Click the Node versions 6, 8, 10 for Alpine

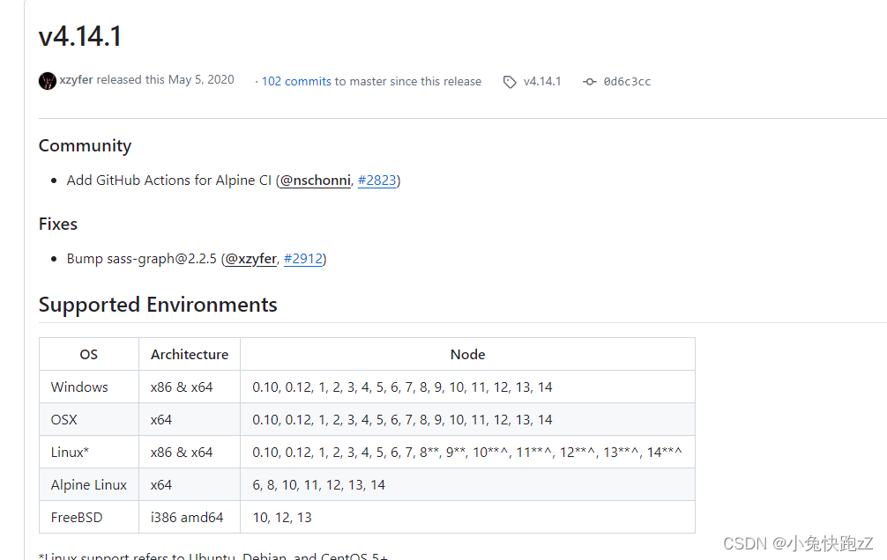pos(468,485)
